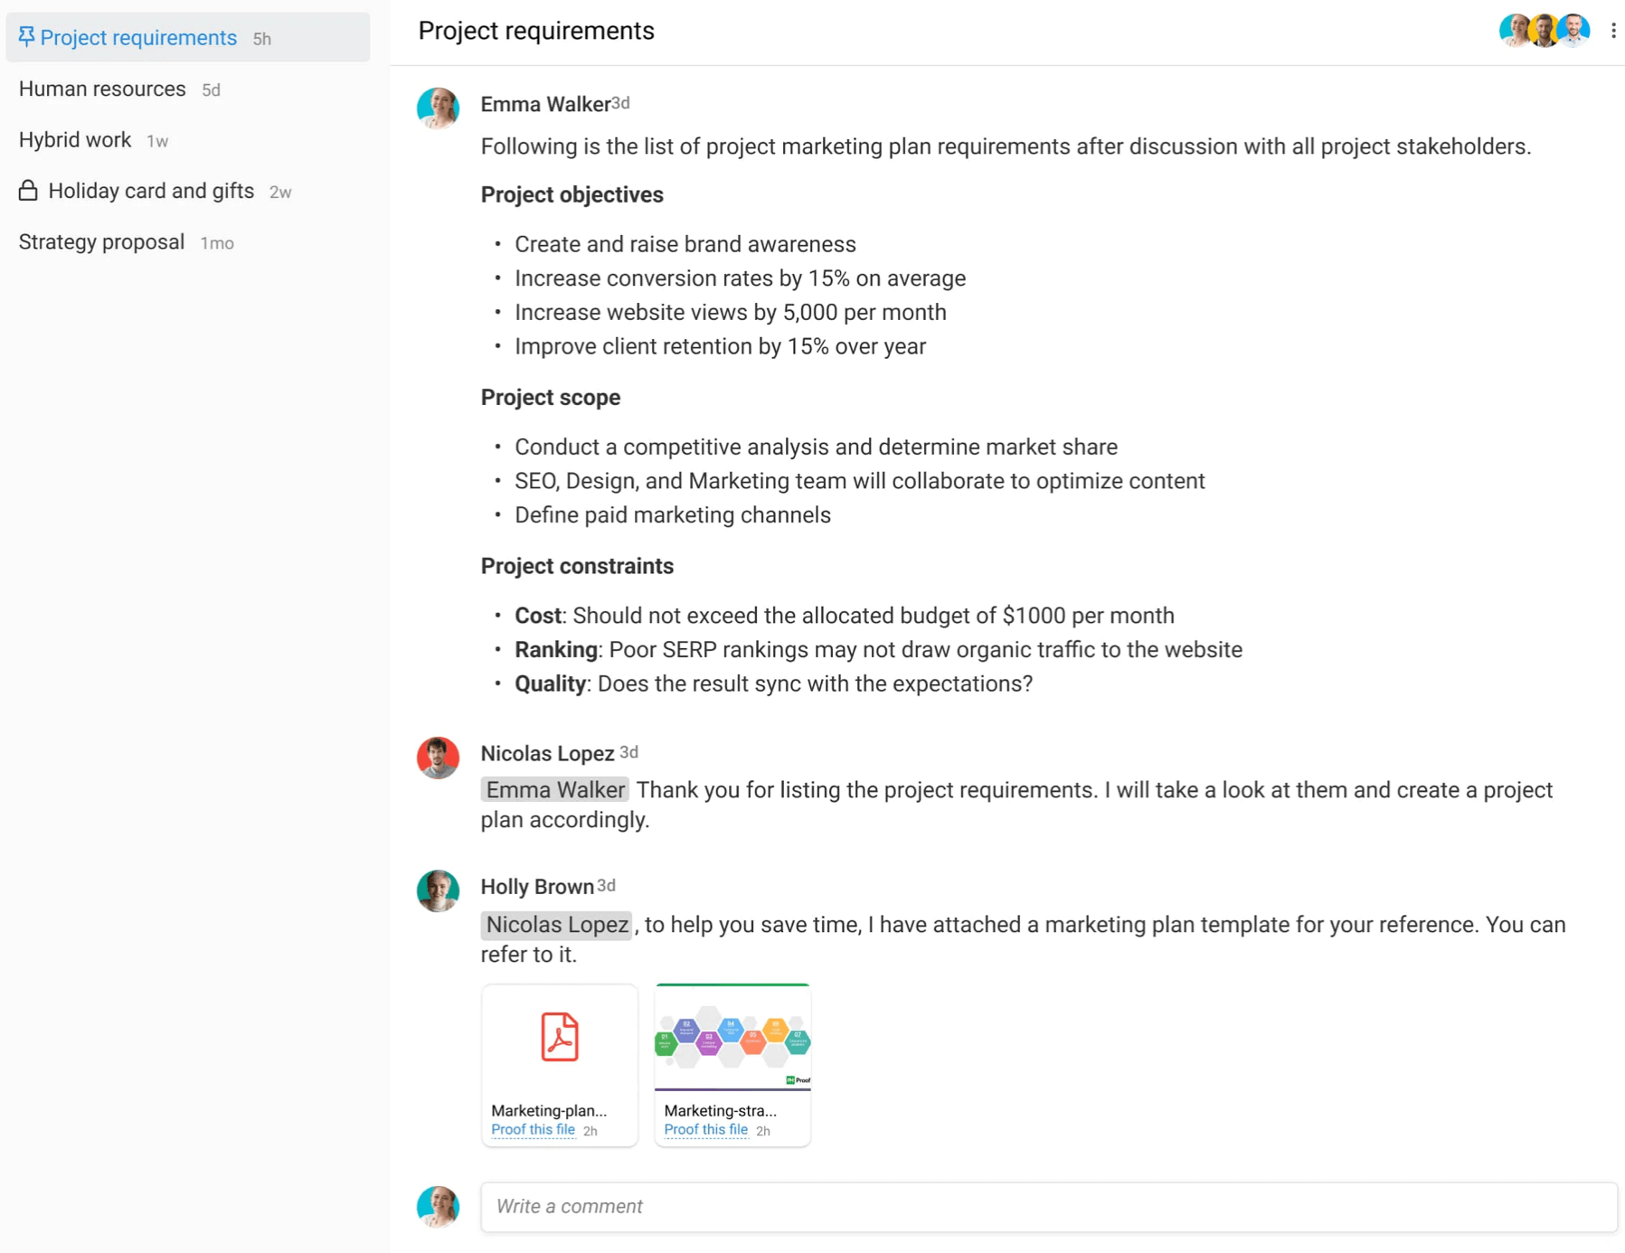Click Proof this file under Marketing-stra
1625x1253 pixels.
pyautogui.click(x=705, y=1129)
